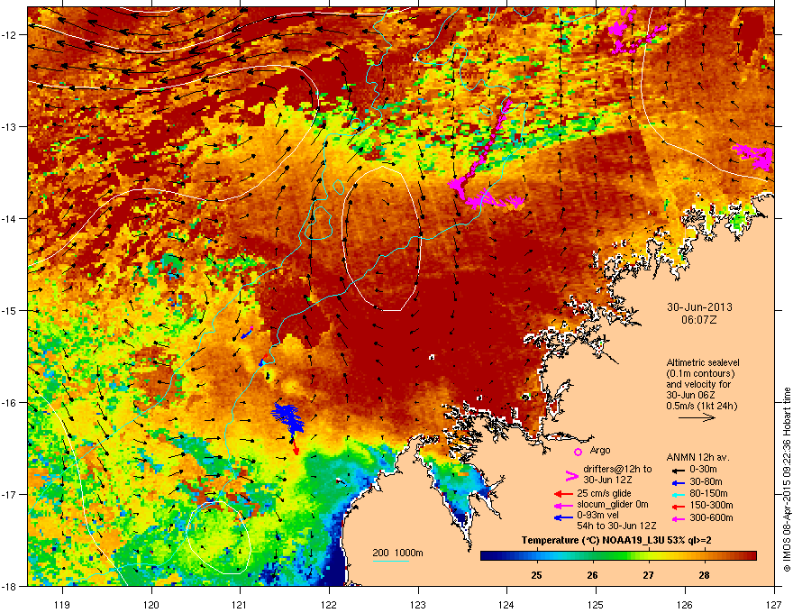Click the '80-150m' depth label
This screenshot has width=793, height=613.
click(708, 494)
